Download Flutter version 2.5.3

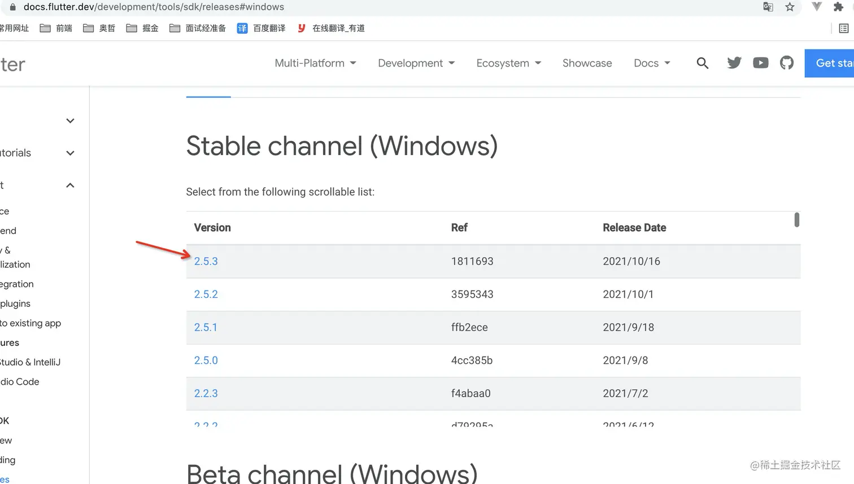pos(206,261)
